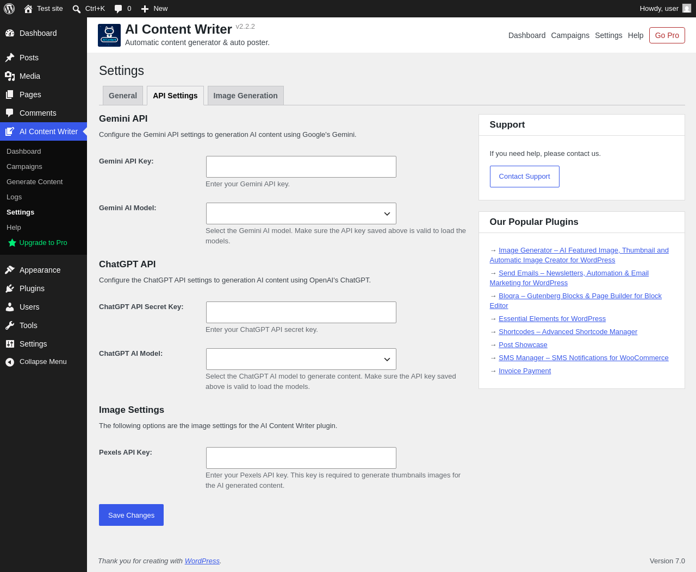Open the Media library icon

coord(10,76)
